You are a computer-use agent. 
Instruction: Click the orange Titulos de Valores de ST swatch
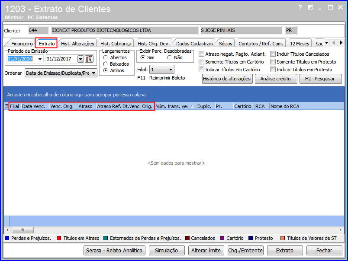[x=283, y=238]
